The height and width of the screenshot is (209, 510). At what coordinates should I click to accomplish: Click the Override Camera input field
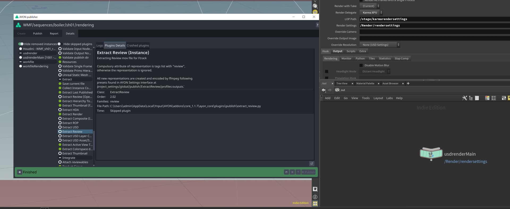coord(435,32)
